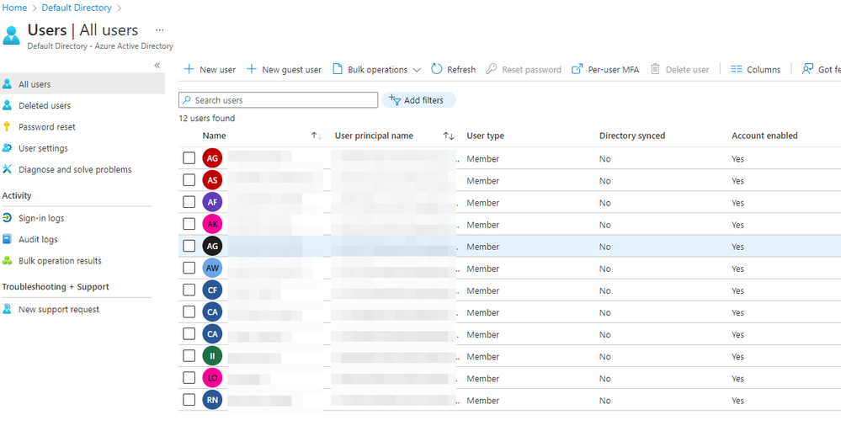The height and width of the screenshot is (447, 841).
Task: Click the Account enabled column header
Action: pyautogui.click(x=764, y=136)
